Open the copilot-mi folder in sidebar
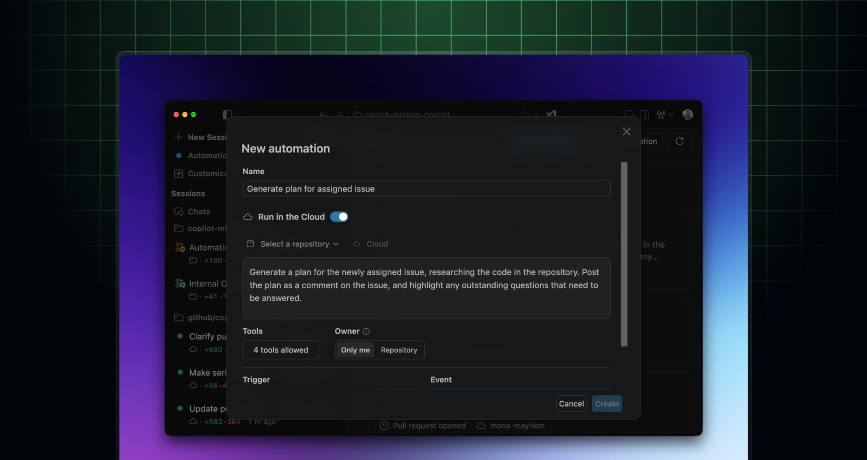Image resolution: width=867 pixels, height=460 pixels. pos(200,228)
